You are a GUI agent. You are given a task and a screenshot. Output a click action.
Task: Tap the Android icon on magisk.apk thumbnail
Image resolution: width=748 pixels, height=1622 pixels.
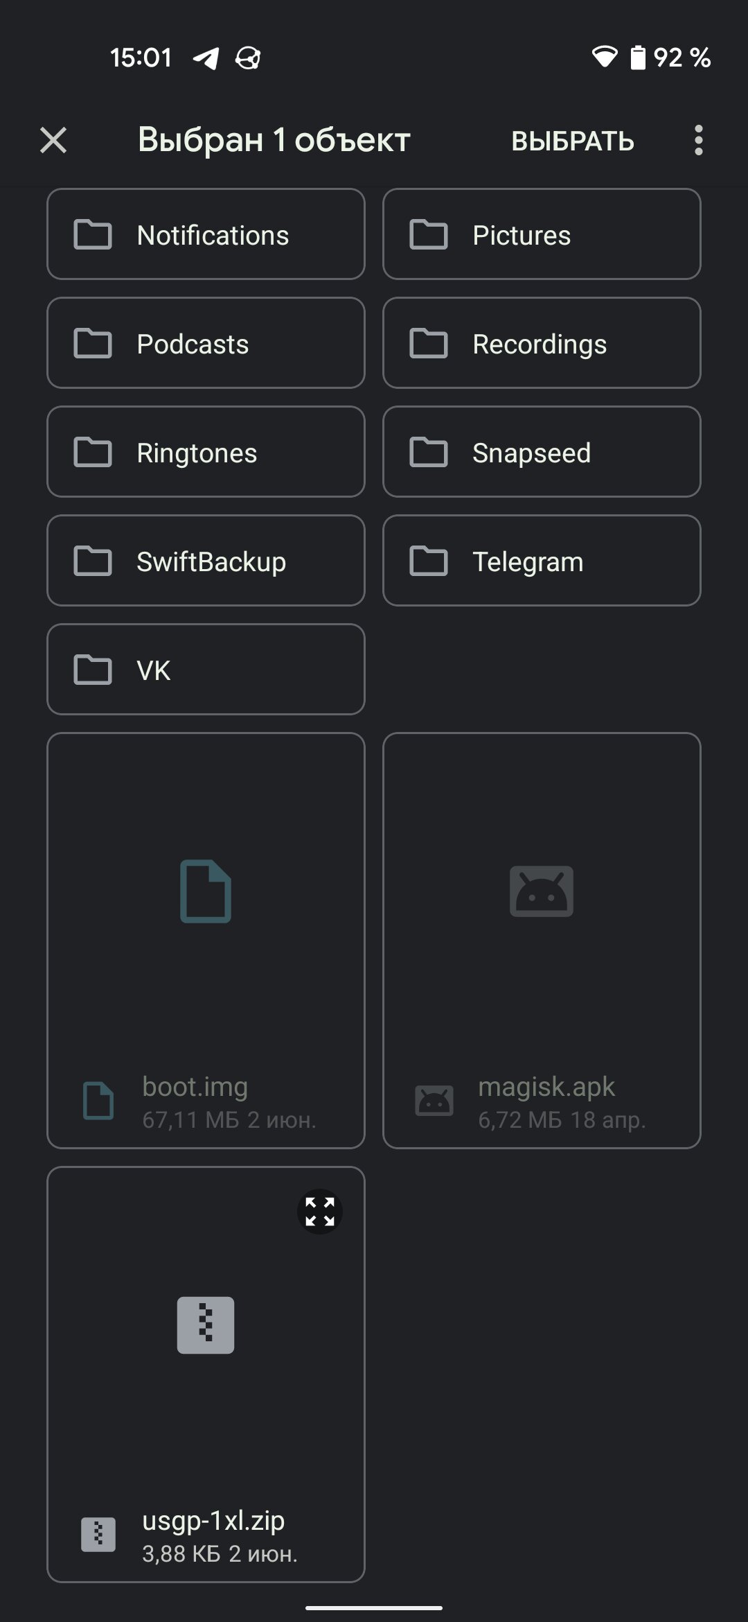click(x=542, y=891)
